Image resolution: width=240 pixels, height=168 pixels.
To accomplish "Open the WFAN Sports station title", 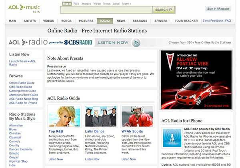I will click(132, 131).
